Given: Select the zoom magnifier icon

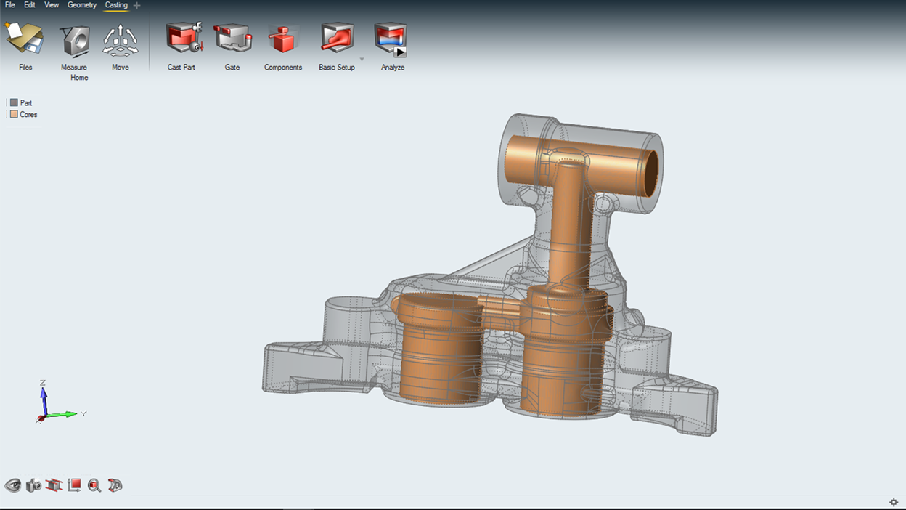Looking at the screenshot, I should click(x=94, y=485).
